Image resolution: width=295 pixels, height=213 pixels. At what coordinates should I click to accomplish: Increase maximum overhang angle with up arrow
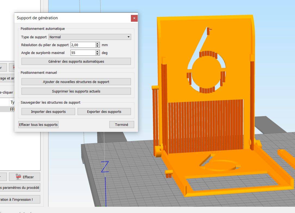click(x=97, y=51)
